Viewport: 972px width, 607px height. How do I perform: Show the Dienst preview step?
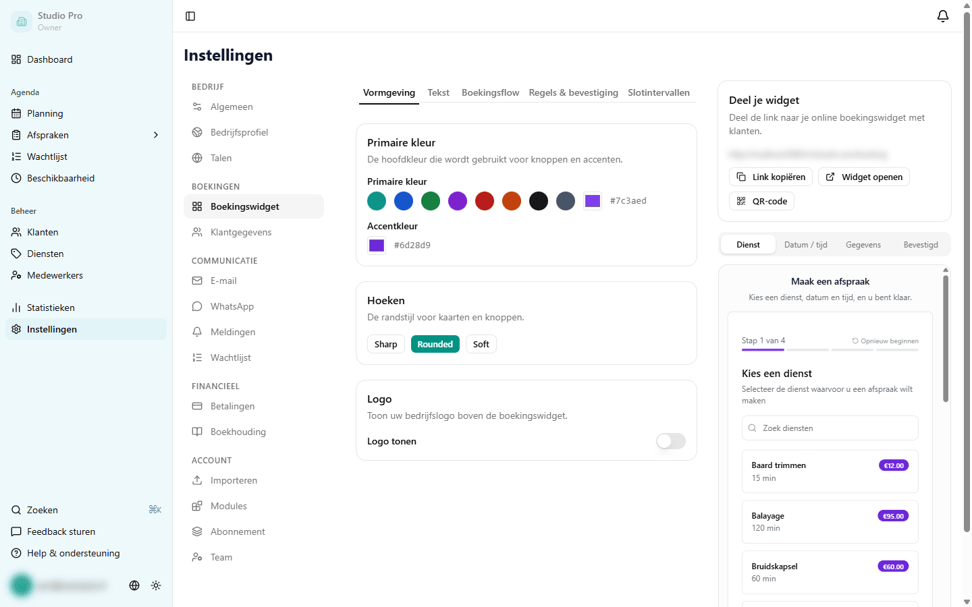tap(748, 245)
